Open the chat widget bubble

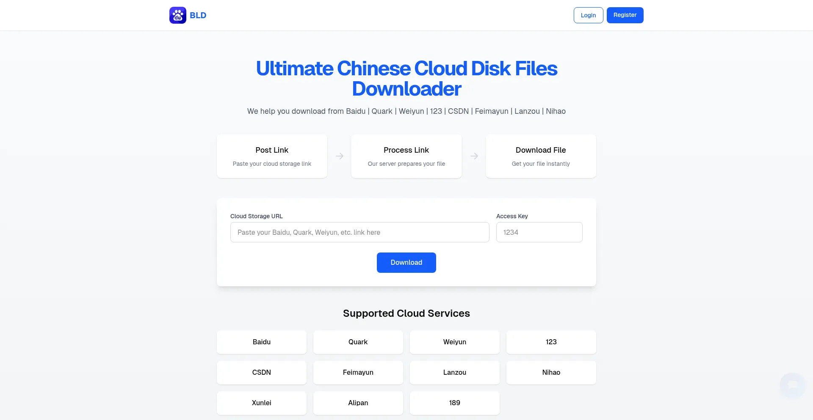pyautogui.click(x=792, y=385)
